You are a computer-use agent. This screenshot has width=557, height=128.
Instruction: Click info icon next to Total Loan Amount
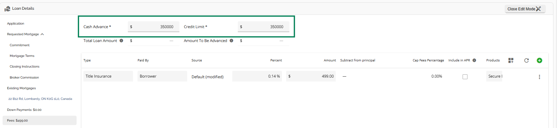[x=121, y=41]
